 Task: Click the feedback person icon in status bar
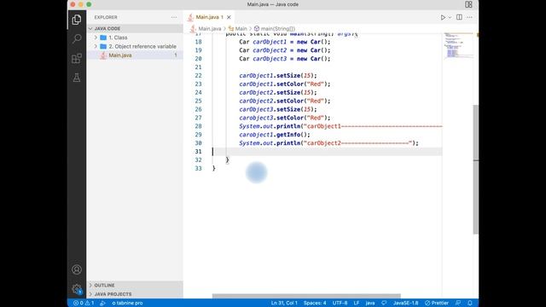click(458, 303)
